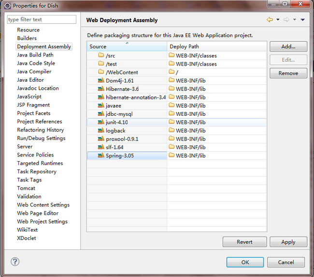Open the Javadoc Location page

point(38,88)
